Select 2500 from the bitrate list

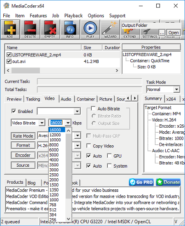(x=57, y=175)
